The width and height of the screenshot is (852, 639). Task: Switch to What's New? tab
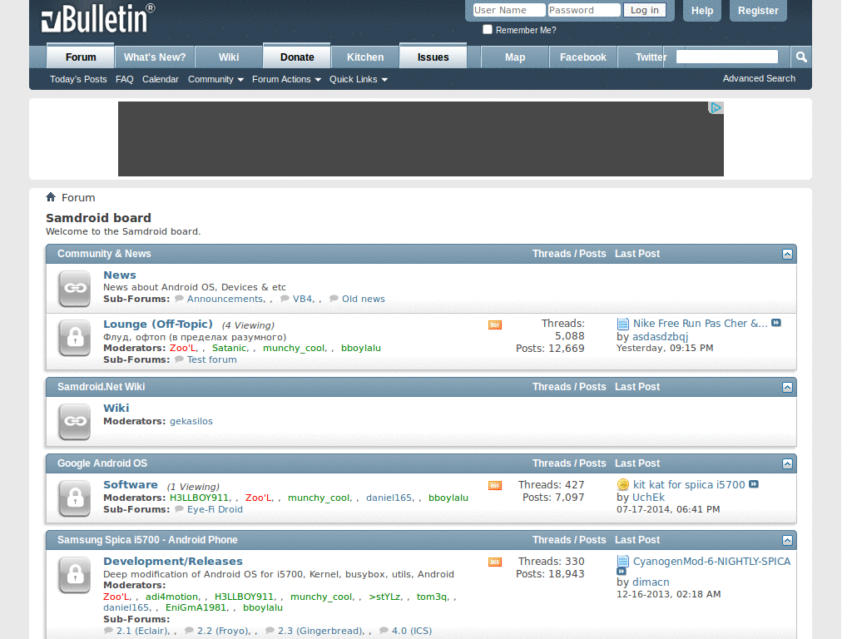(155, 57)
